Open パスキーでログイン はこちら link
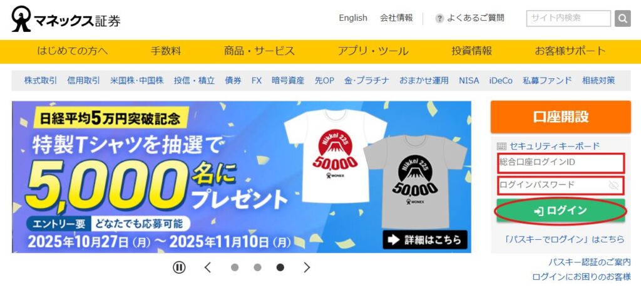The image size is (641, 300). 565,239
